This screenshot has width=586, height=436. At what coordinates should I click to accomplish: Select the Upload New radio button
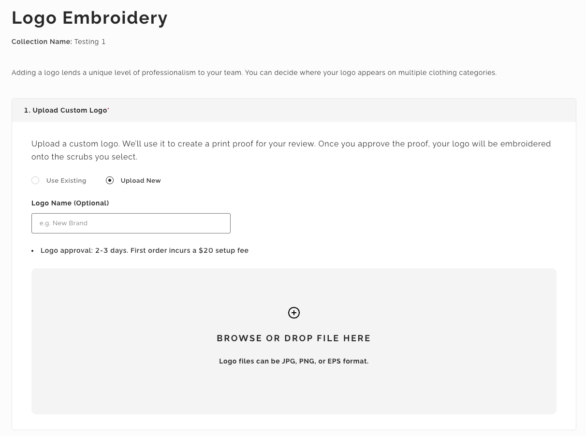(x=110, y=180)
